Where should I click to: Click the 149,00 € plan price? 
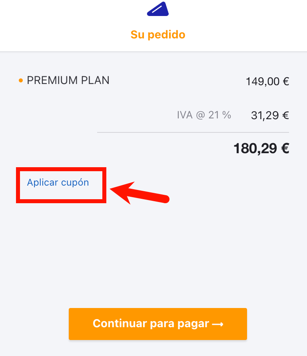pyautogui.click(x=267, y=82)
